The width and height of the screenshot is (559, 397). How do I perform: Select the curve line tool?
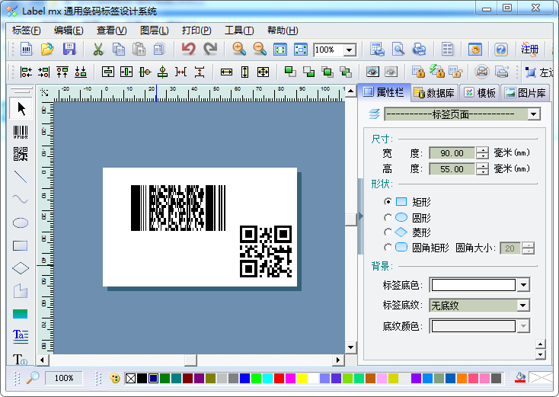pyautogui.click(x=21, y=198)
